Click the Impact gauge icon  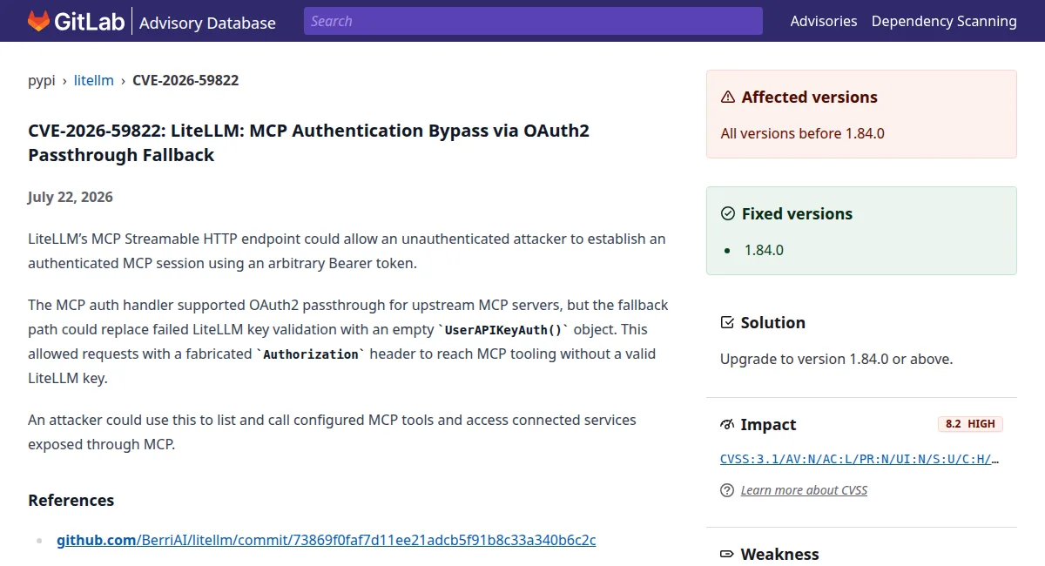pyautogui.click(x=727, y=425)
